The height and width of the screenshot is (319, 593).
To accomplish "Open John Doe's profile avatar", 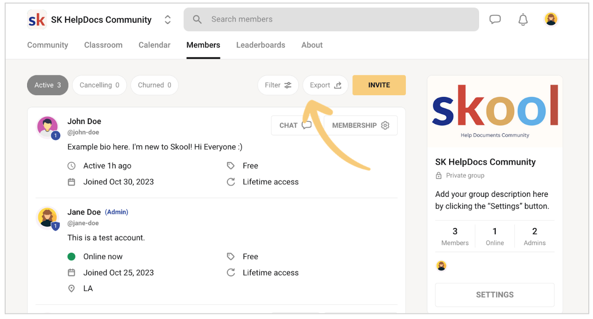I will point(47,126).
